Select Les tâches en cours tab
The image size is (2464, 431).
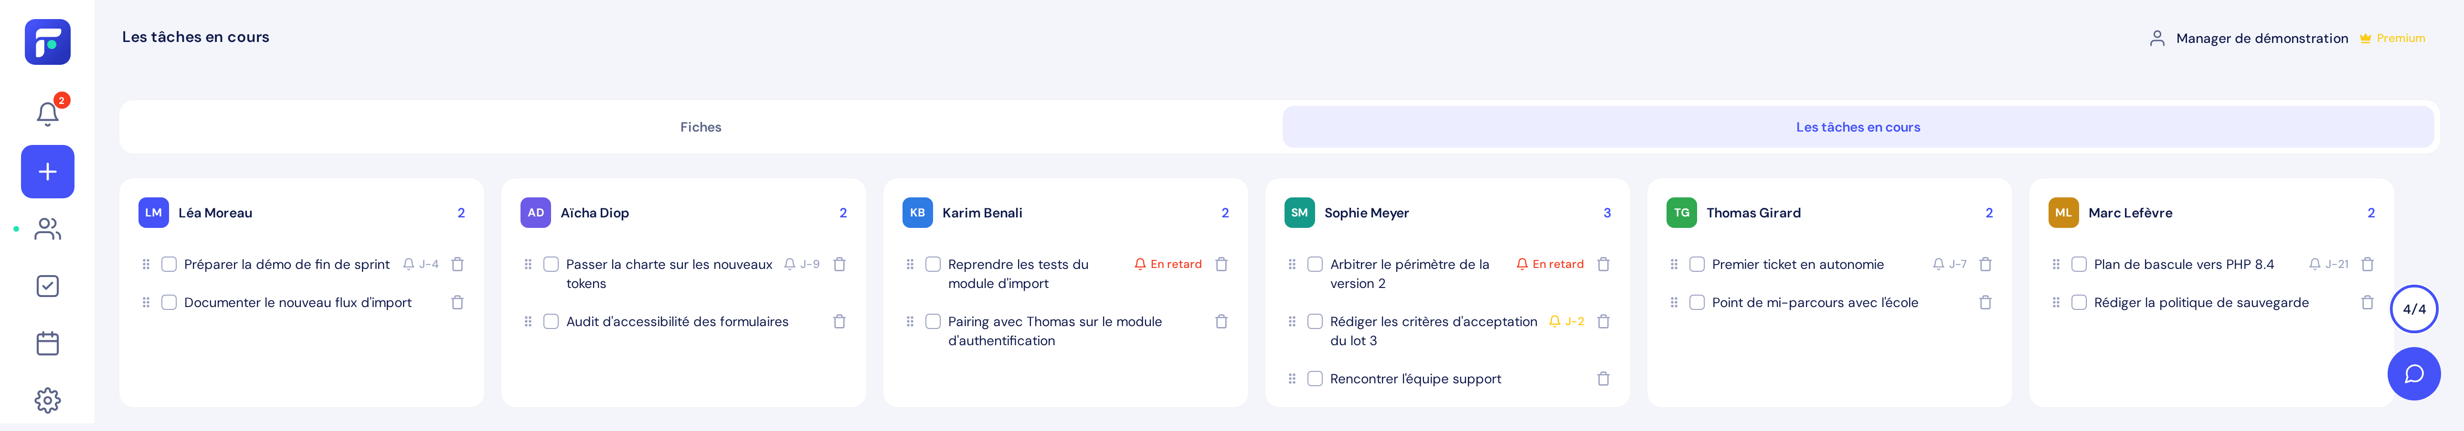point(1858,127)
